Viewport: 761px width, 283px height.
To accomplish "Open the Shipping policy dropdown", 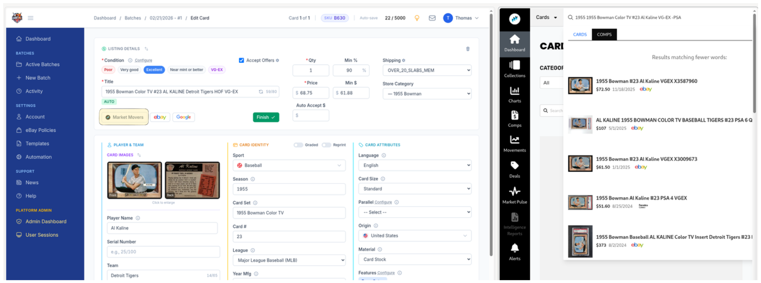I will (427, 70).
